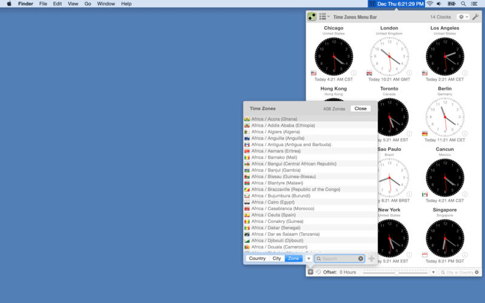The width and height of the screenshot is (485, 303).
Task: Open the dropdown arrow next to Zone segment
Action: 308,259
